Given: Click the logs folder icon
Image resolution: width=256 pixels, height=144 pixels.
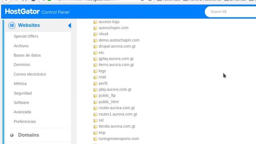Looking at the screenshot, I should [x=96, y=71].
